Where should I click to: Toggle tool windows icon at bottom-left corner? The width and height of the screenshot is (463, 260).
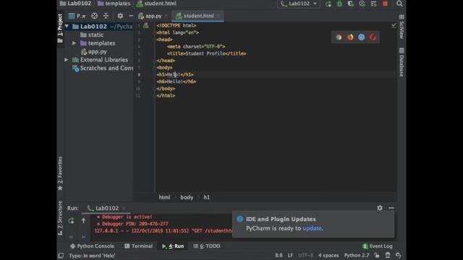[61, 256]
